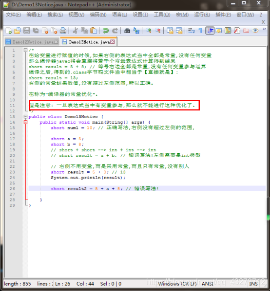Click the New file toolbar icon
270x291 pixels.
pyautogui.click(x=9, y=31)
